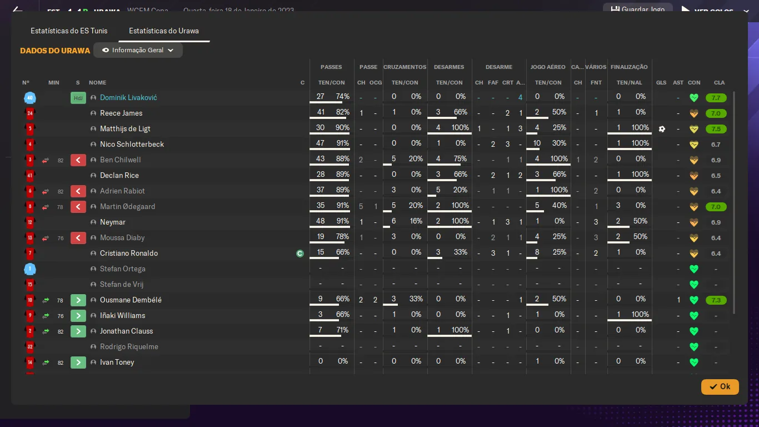The image size is (759, 427).
Task: Sort by the DESARMES column header
Action: click(x=449, y=67)
